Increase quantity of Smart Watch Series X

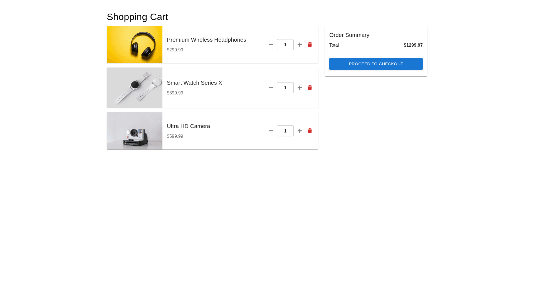click(x=300, y=88)
